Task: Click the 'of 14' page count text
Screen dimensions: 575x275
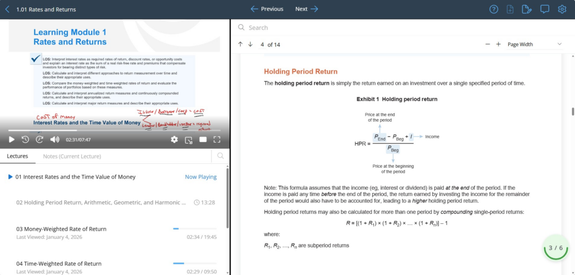Action: tap(274, 45)
